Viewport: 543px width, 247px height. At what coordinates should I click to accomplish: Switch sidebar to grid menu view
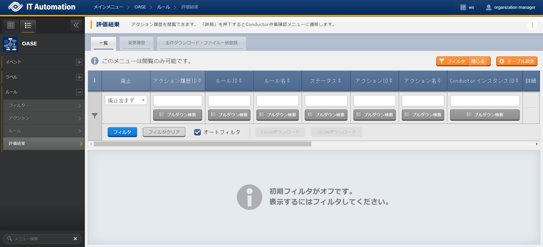pyautogui.click(x=11, y=25)
